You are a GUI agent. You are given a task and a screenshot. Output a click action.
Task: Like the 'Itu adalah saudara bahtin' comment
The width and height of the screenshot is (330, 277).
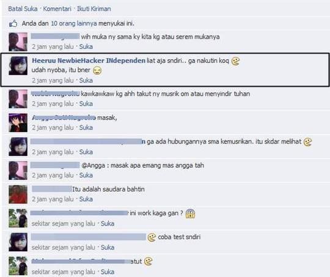pos(86,199)
